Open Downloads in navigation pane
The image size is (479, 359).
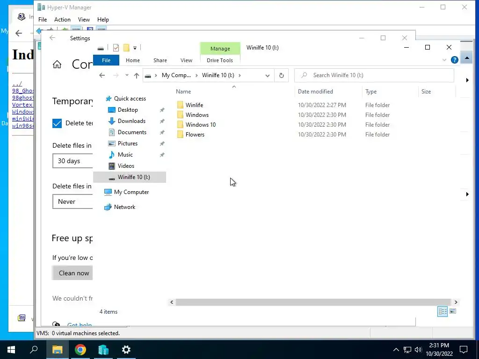tap(131, 121)
